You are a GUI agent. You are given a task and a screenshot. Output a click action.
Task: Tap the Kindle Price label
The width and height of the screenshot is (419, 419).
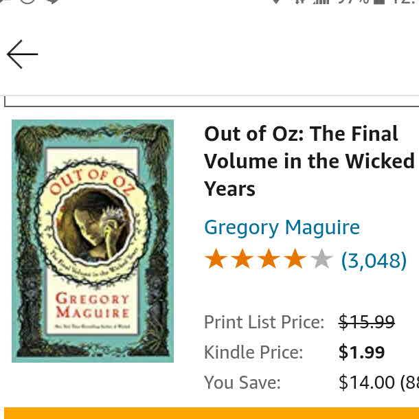253,352
